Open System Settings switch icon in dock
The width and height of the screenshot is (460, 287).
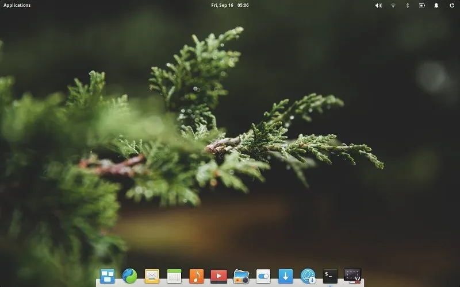click(263, 276)
